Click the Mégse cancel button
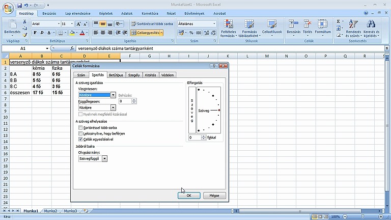The height and width of the screenshot is (220, 391). (214, 196)
